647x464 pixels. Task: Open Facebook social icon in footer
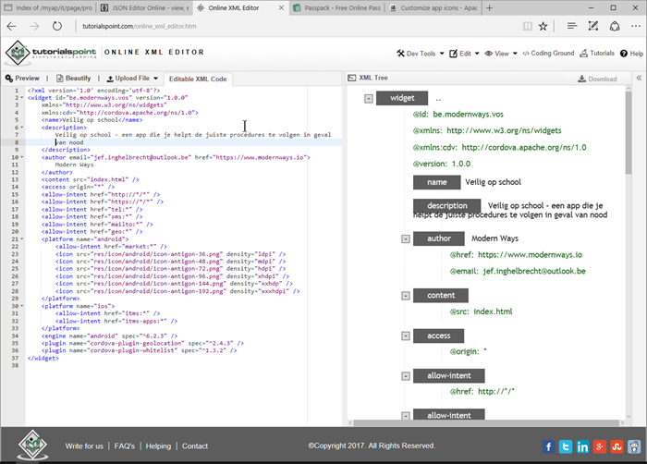[x=548, y=446]
